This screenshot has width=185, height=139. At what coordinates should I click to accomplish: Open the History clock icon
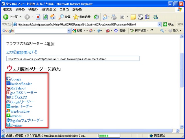(96, 17)
